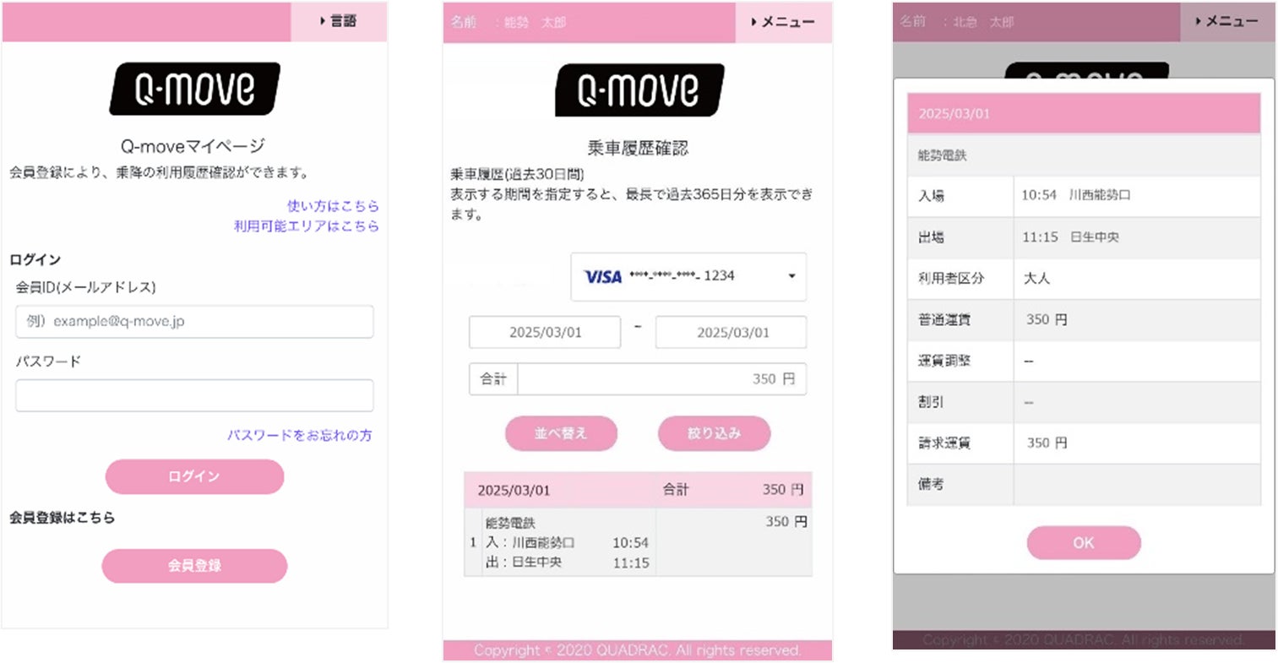Focus the パスワード input field
This screenshot has width=1278, height=663.
[194, 395]
